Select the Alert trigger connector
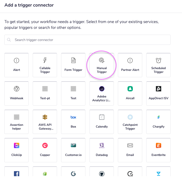 pos(16,65)
